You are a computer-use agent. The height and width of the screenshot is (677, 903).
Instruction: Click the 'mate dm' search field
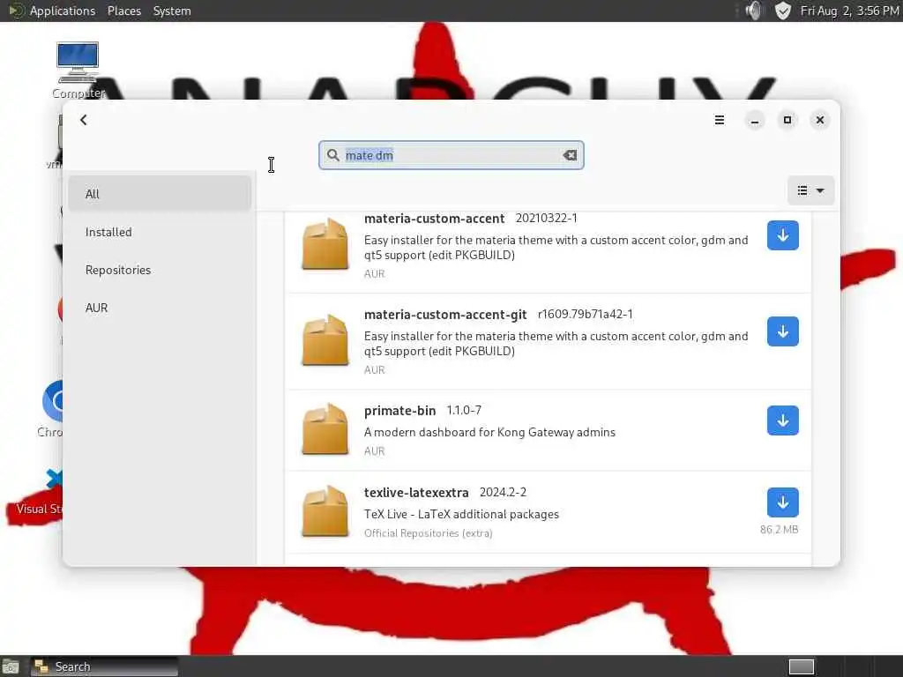coord(451,155)
